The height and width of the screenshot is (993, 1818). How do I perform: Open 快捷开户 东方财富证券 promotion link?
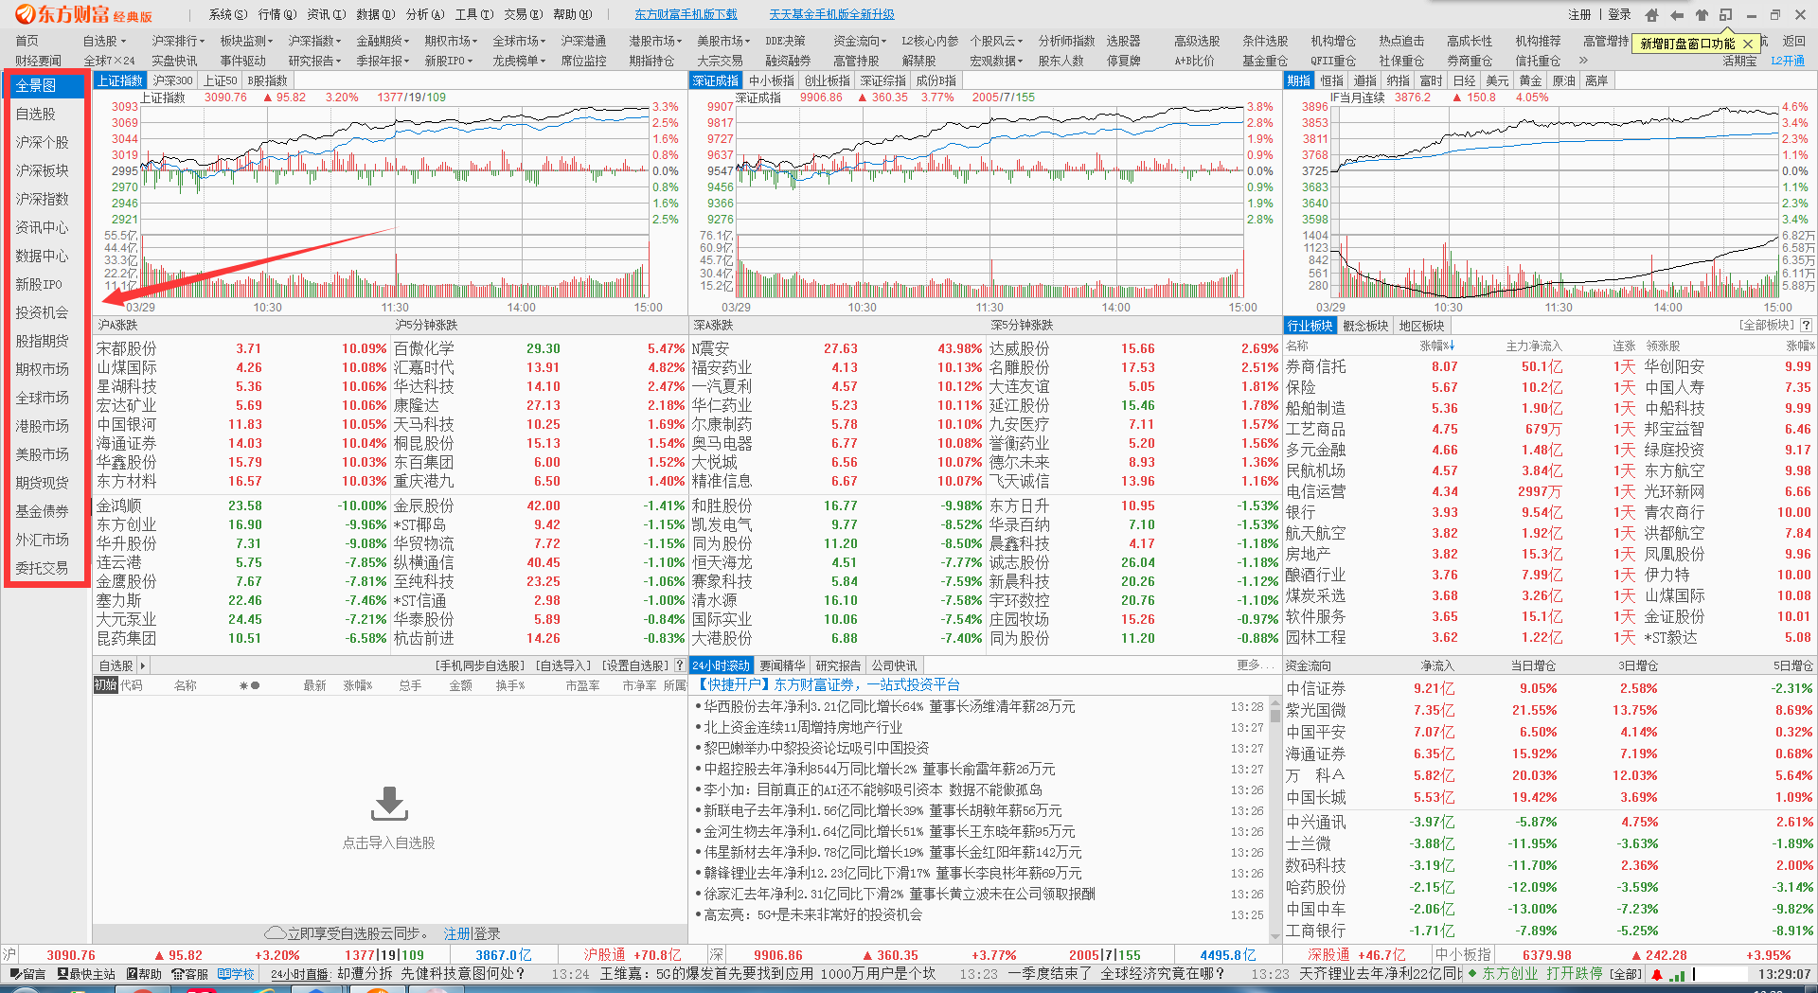click(828, 685)
